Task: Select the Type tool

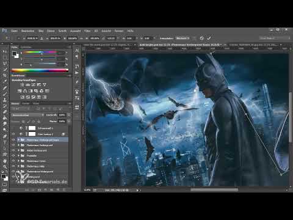Action: point(5,142)
